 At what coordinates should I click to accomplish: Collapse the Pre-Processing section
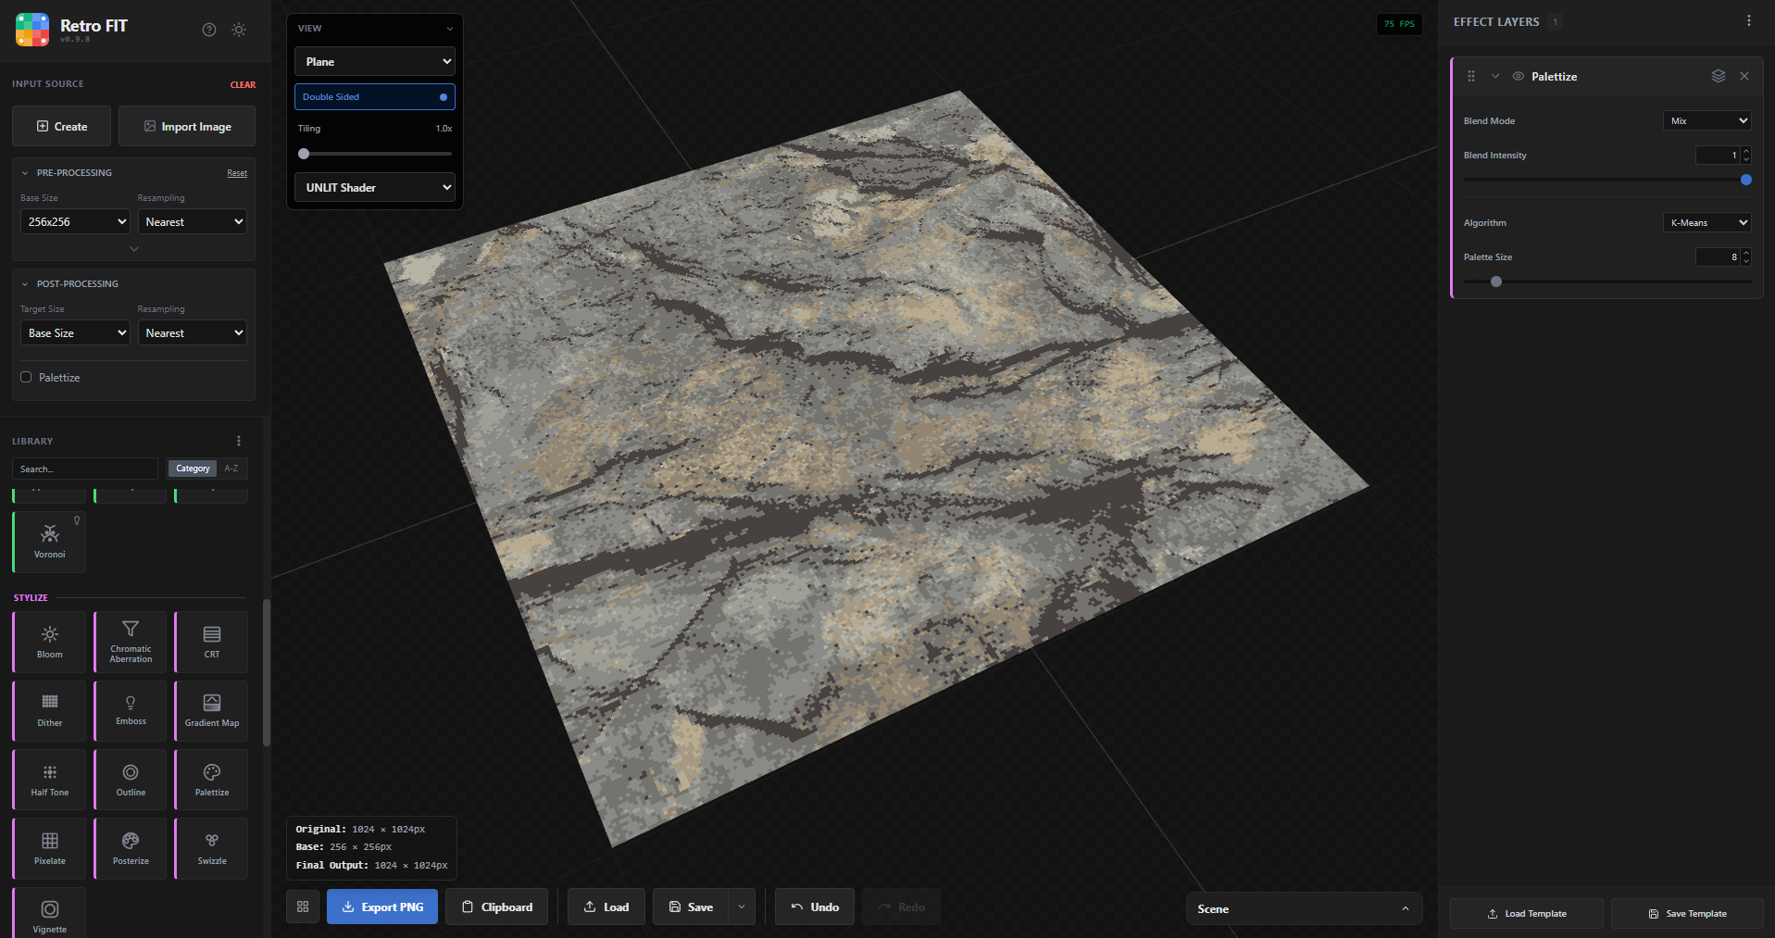tap(25, 172)
